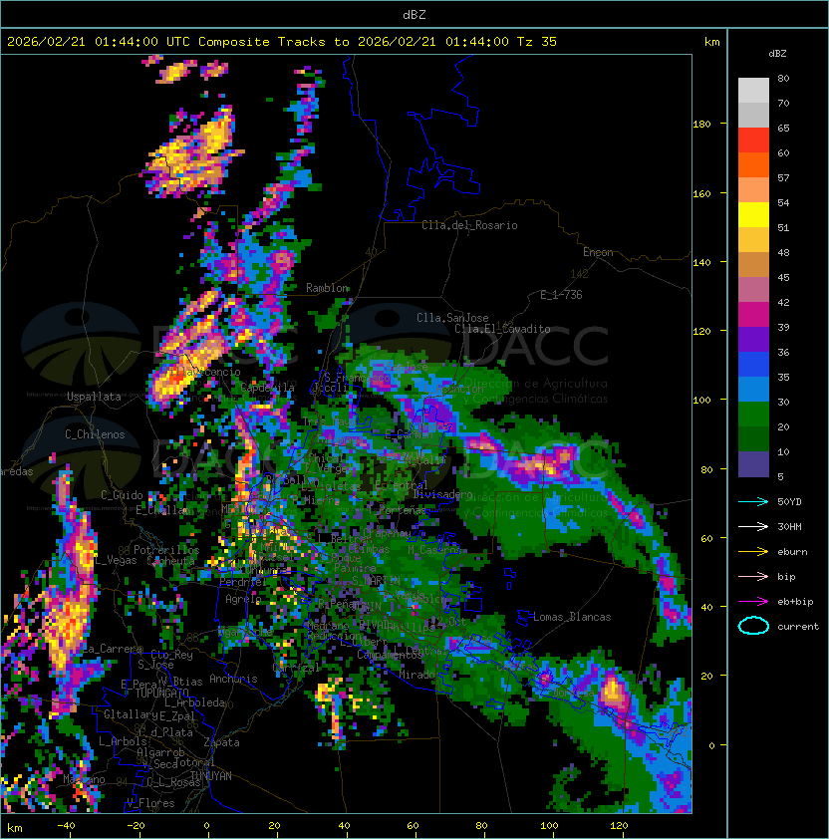Click the cyan ellipse 'current' symbol
The image size is (829, 839).
coord(753,626)
